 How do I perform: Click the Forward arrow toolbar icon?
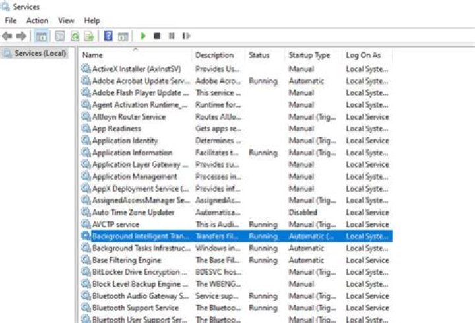pos(21,36)
